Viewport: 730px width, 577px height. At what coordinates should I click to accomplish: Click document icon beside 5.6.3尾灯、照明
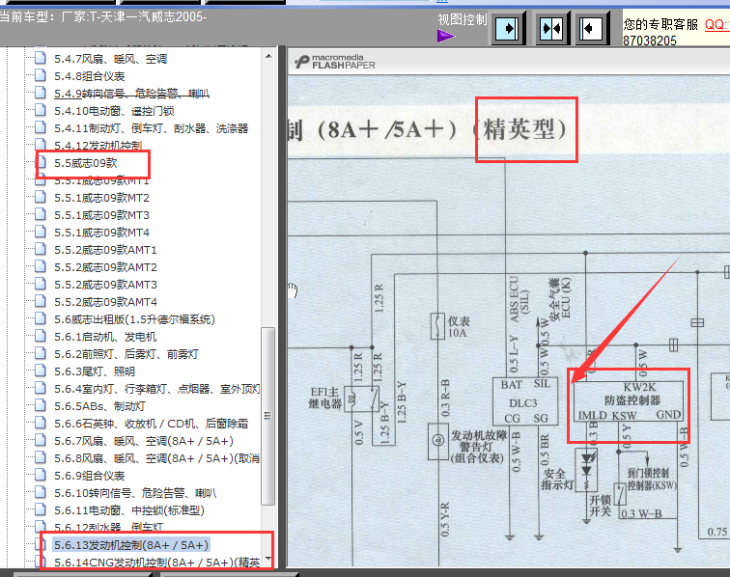coord(41,371)
